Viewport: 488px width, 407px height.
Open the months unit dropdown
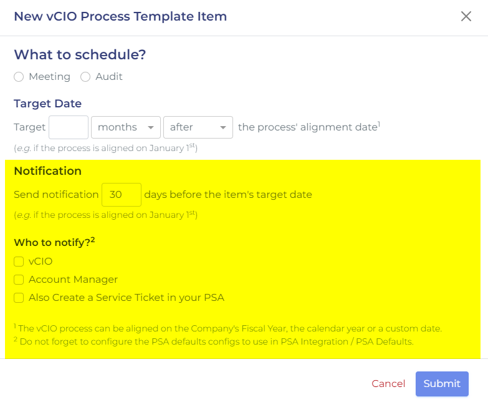[126, 127]
